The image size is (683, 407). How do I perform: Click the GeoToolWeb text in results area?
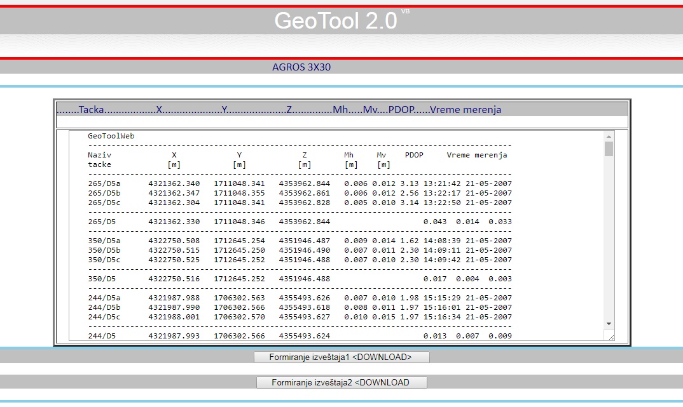click(x=111, y=136)
